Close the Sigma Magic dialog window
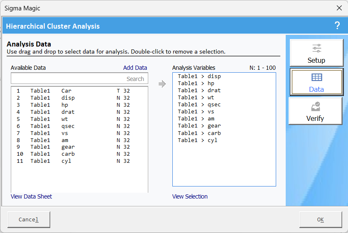The width and height of the screenshot is (348, 233). click(338, 8)
